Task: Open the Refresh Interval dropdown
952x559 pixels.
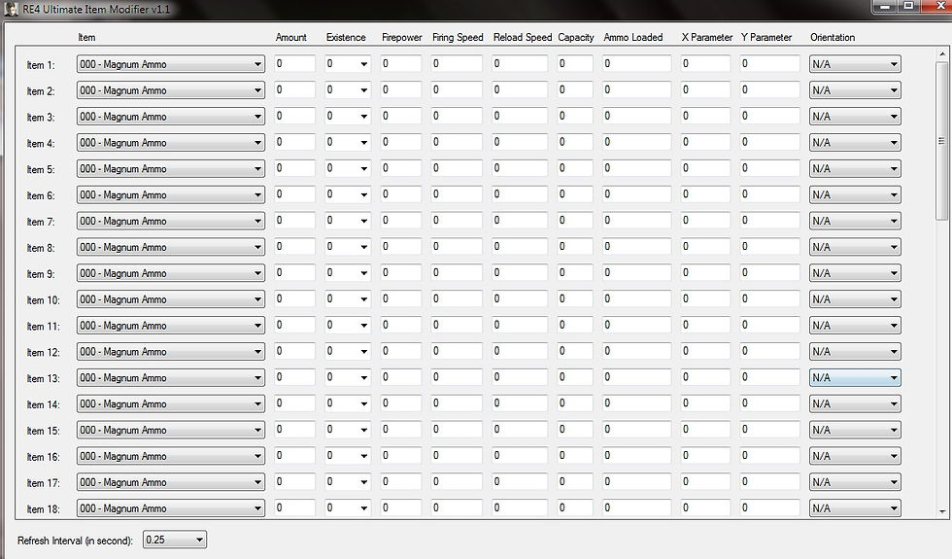Action: (175, 540)
